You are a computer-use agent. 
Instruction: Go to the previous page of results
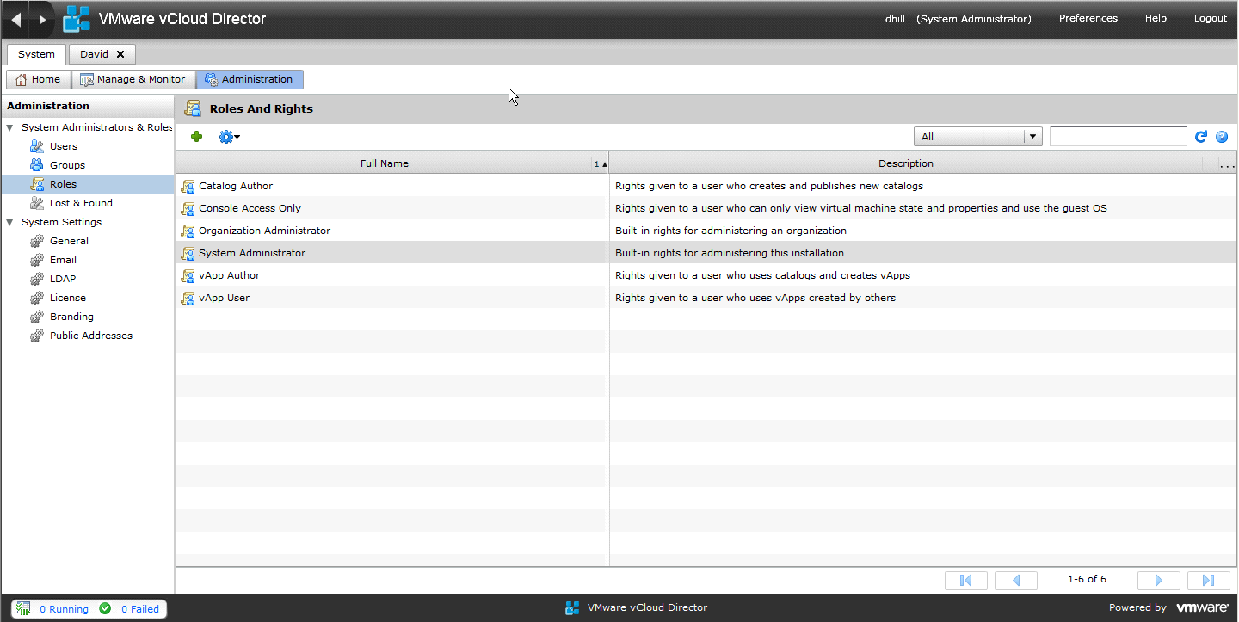[1016, 581]
